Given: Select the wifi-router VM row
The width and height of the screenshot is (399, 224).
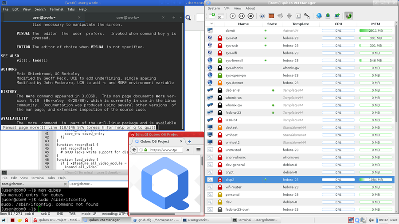Looking at the screenshot, I should (x=300, y=187).
